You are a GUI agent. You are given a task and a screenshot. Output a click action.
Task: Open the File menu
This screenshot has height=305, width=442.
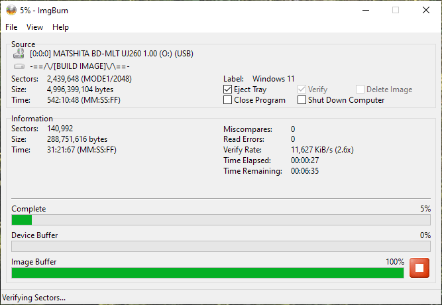(x=11, y=27)
